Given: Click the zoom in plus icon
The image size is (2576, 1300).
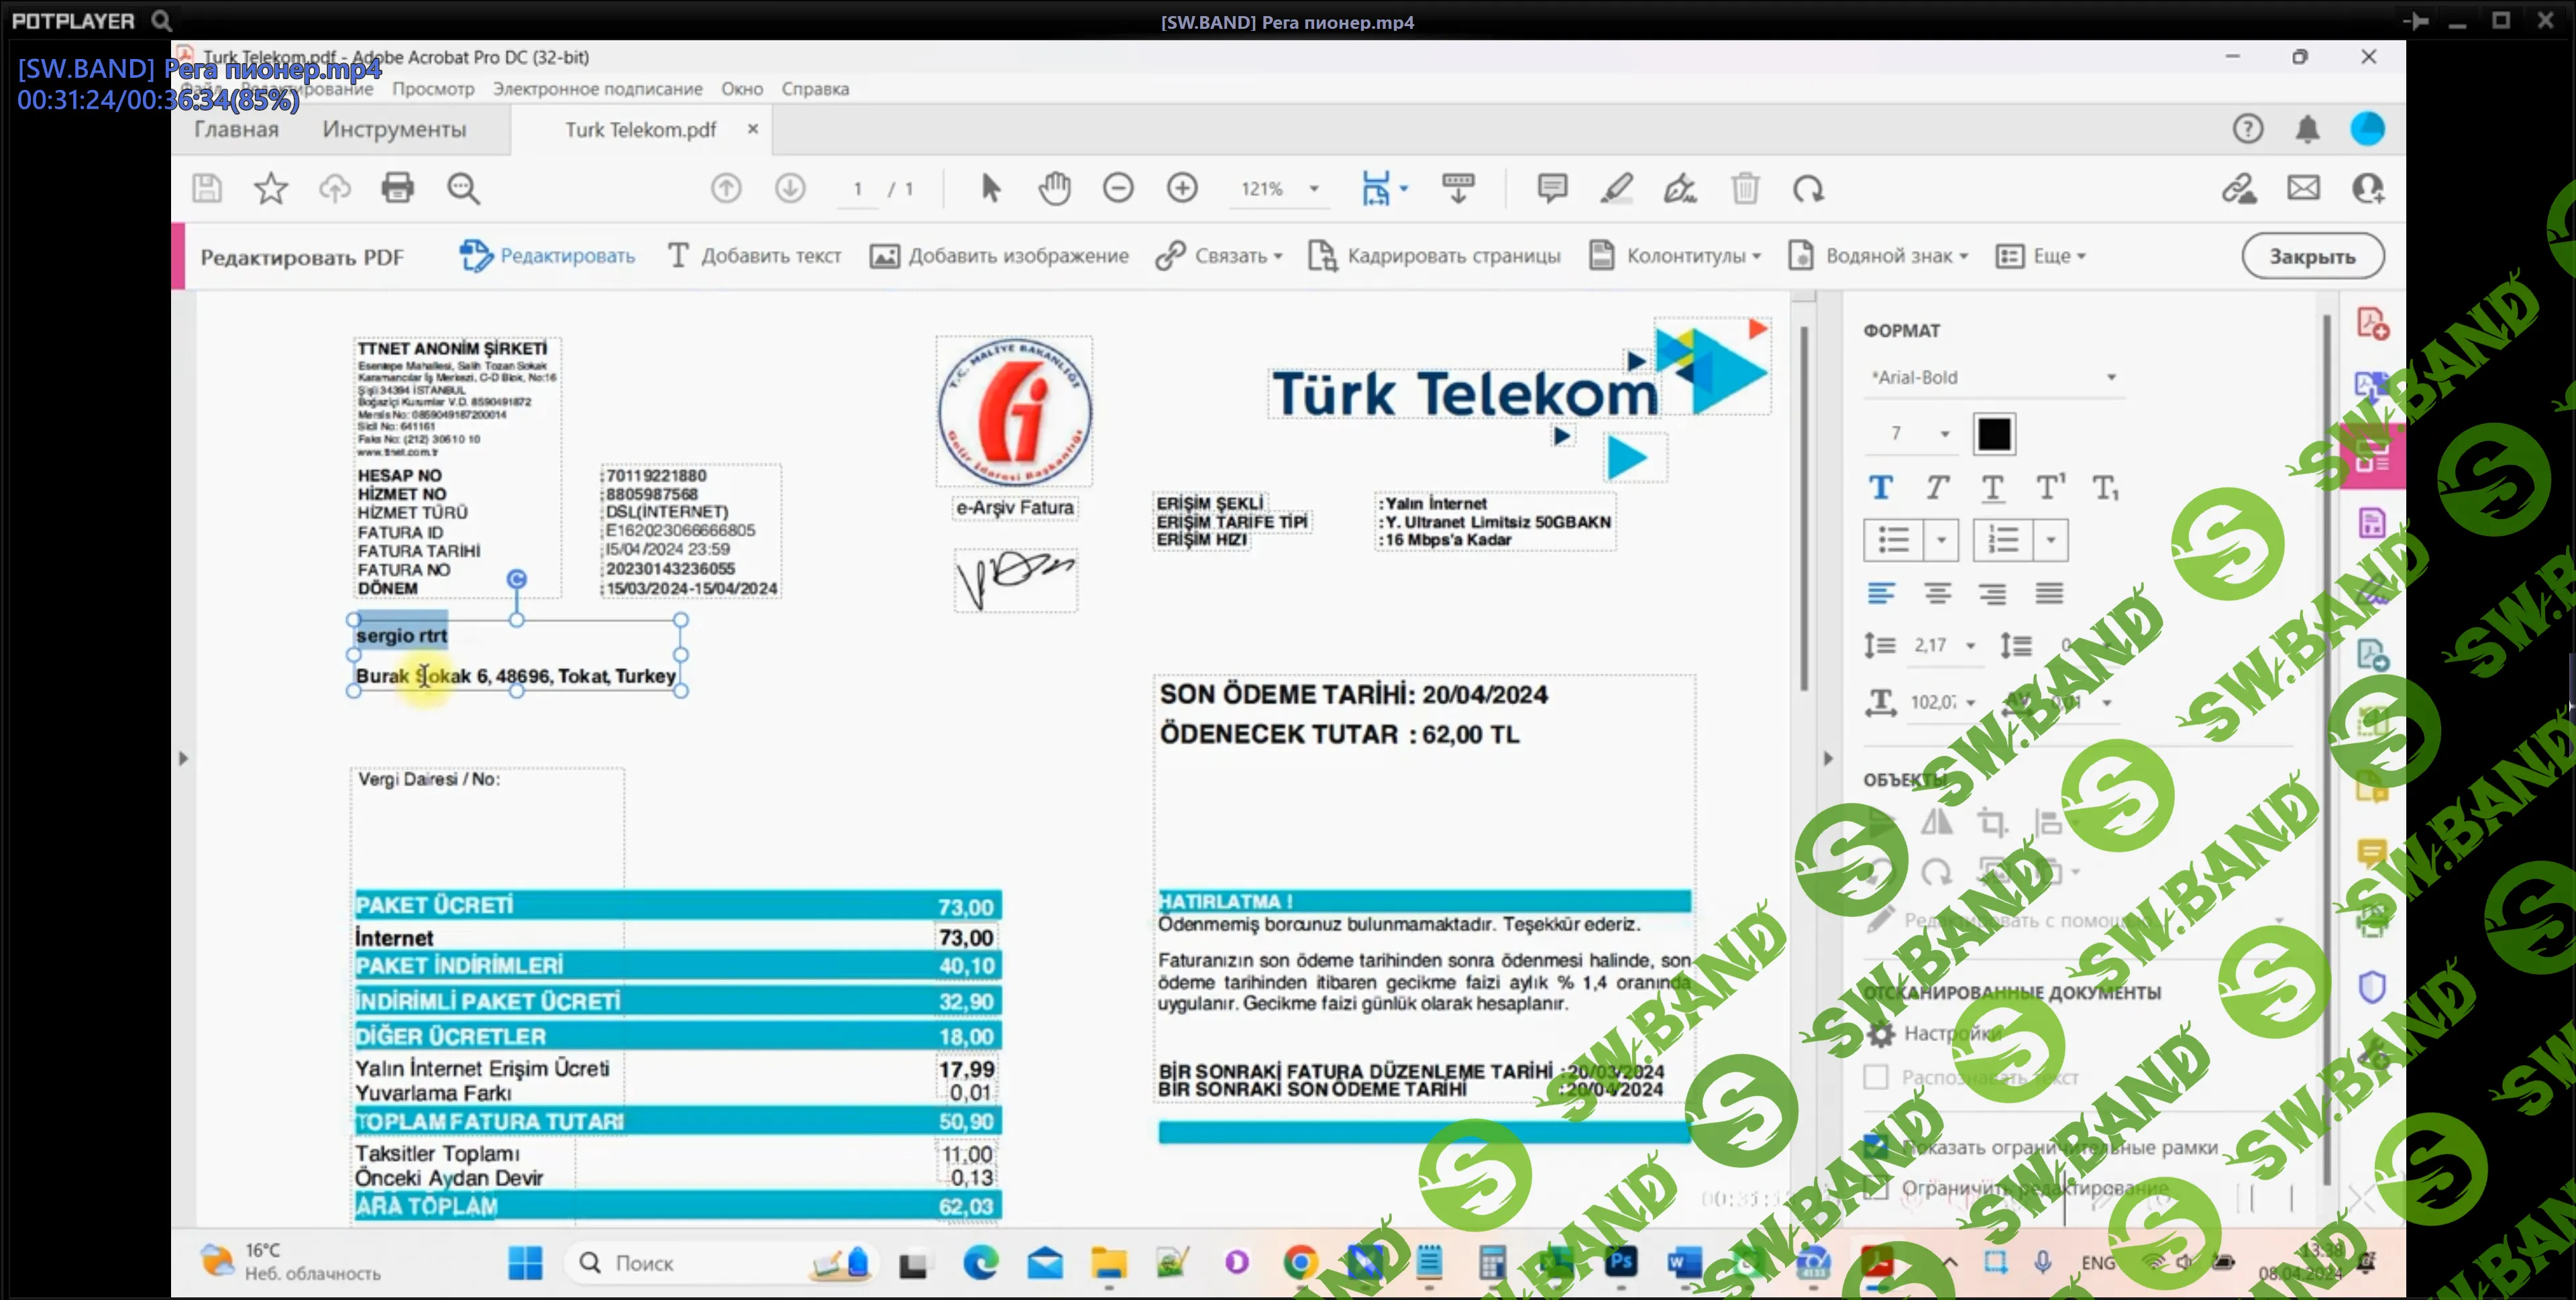Looking at the screenshot, I should point(1182,188).
